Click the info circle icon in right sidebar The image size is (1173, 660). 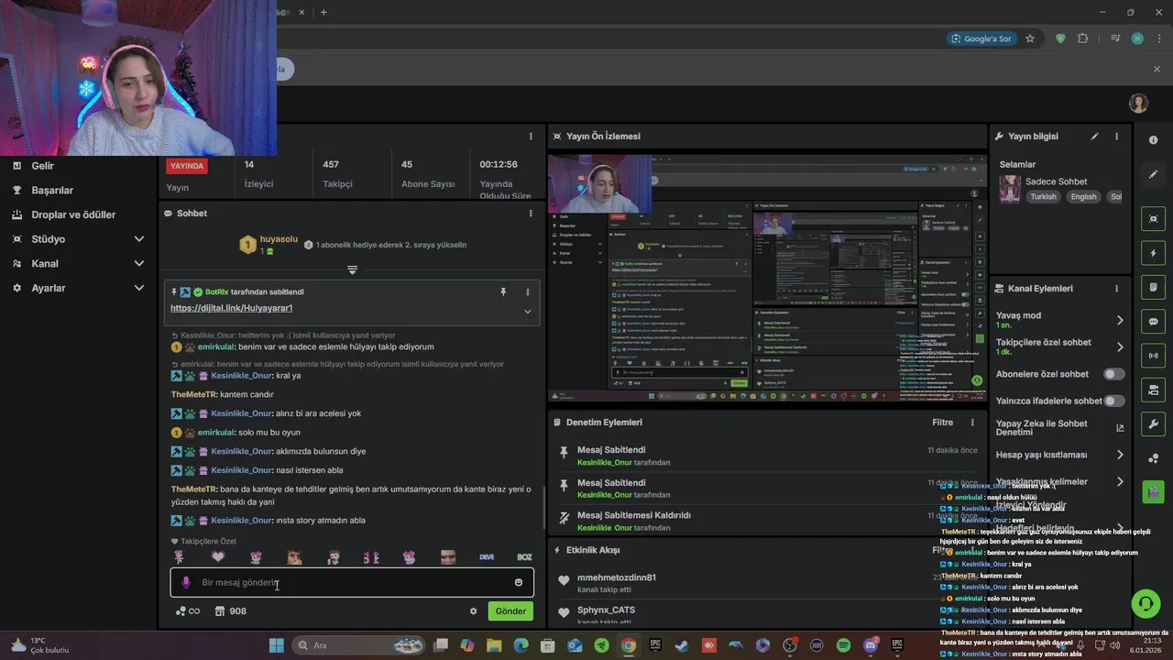tap(1153, 140)
